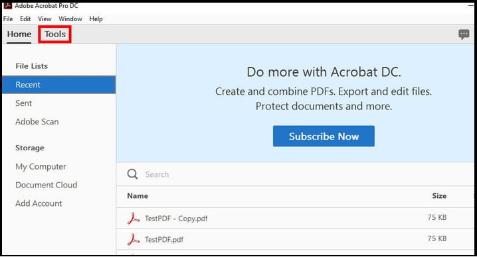This screenshot has height=257, width=477.
Task: Click the 'Do more with Acrobat DC.' headline
Action: [324, 72]
